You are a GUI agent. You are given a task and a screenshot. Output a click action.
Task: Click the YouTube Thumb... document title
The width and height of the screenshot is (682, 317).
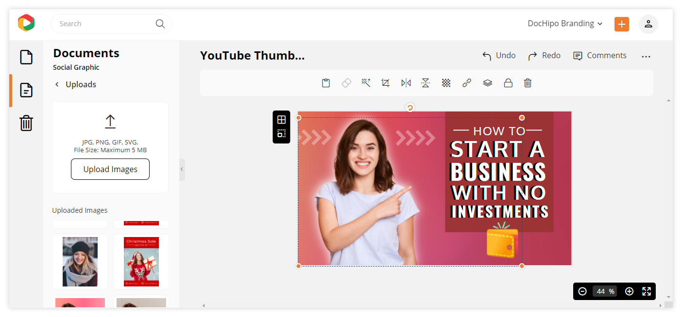(252, 56)
